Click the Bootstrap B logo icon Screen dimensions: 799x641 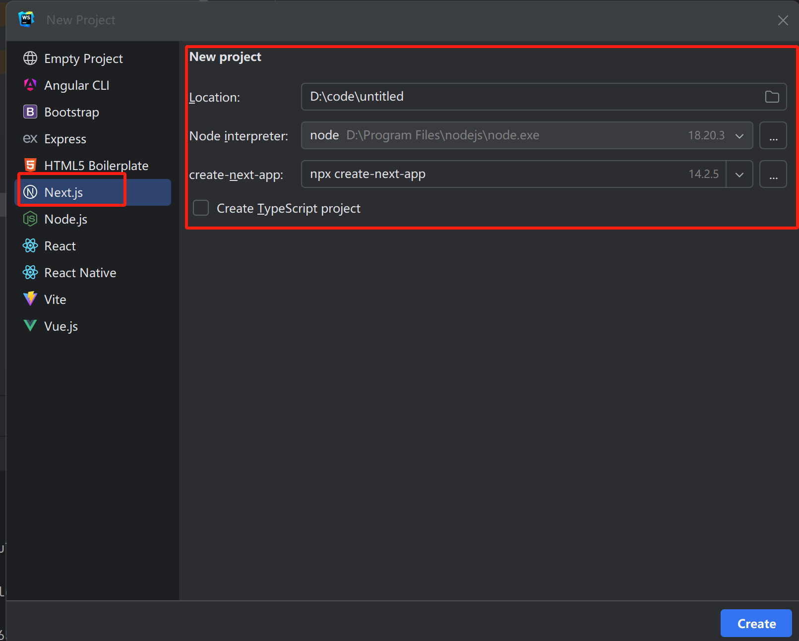point(30,112)
